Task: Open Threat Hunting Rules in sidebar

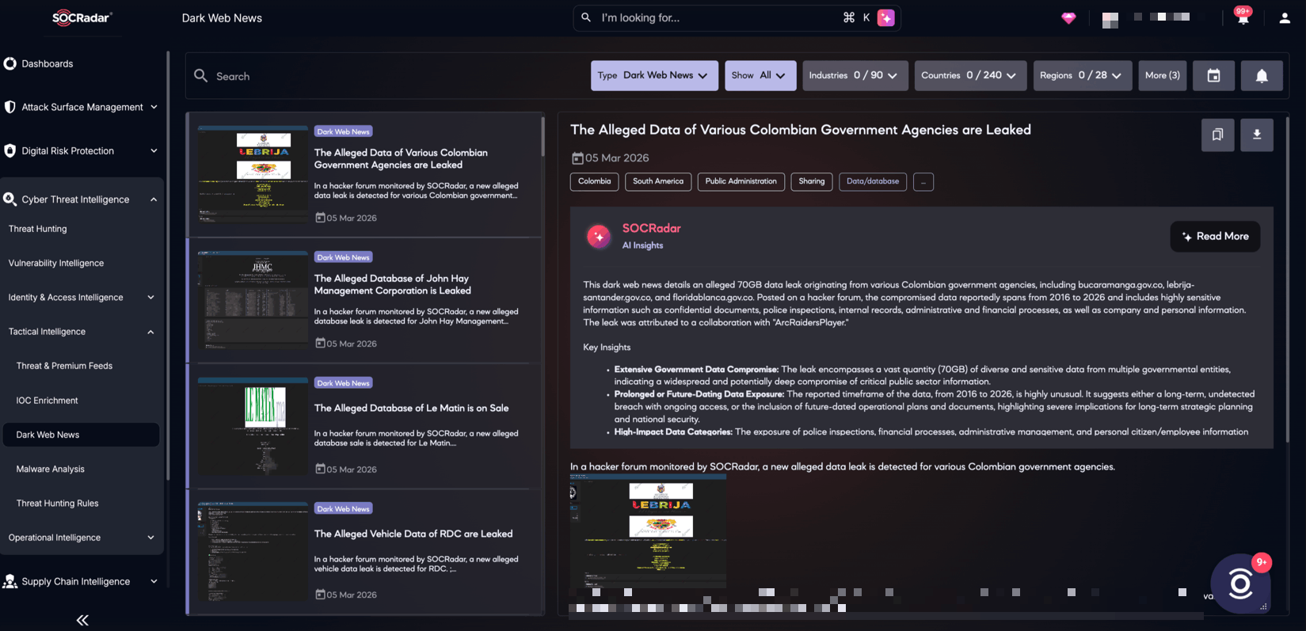Action: coord(57,504)
